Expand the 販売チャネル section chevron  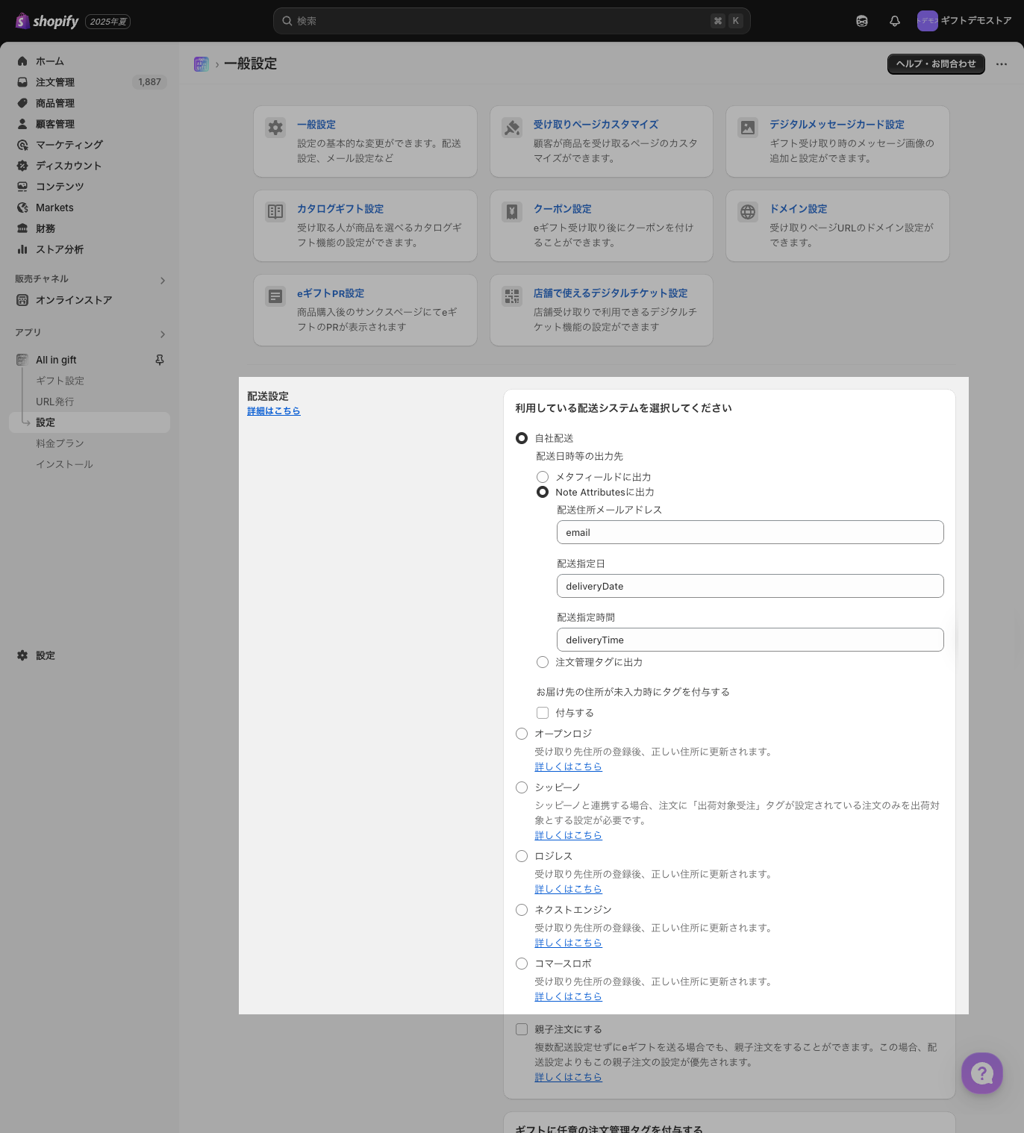(x=163, y=281)
